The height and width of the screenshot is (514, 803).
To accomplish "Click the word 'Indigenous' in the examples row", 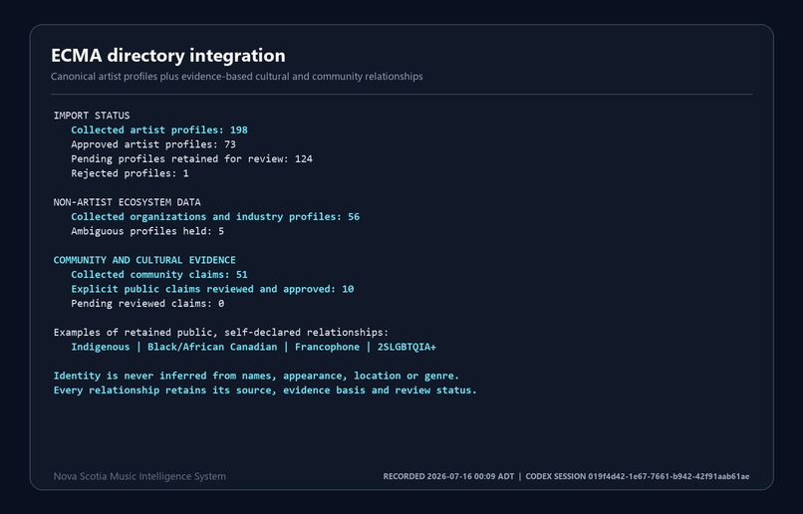I will point(101,347).
